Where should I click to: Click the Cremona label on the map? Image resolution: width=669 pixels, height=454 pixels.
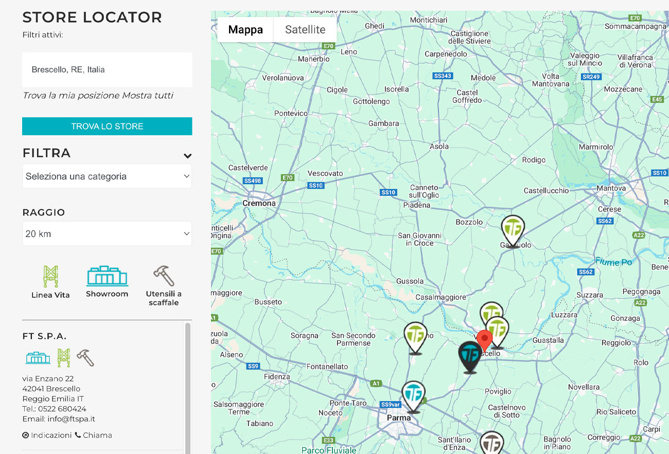point(259,203)
